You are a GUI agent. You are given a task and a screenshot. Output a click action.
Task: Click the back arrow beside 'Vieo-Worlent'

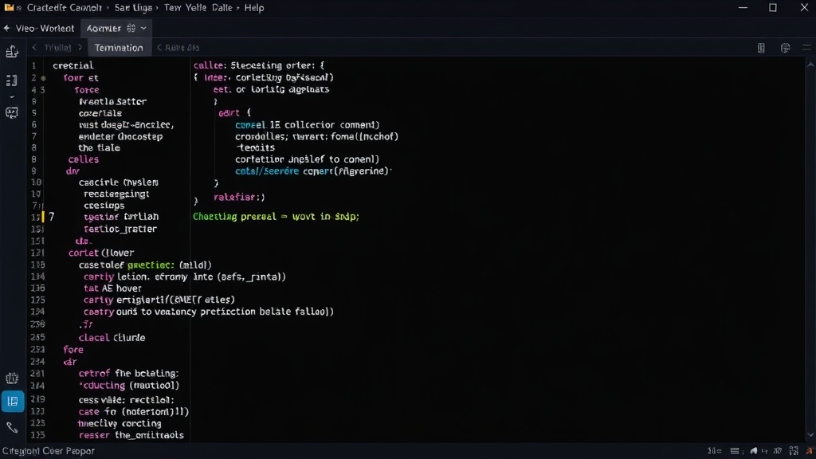[6, 28]
